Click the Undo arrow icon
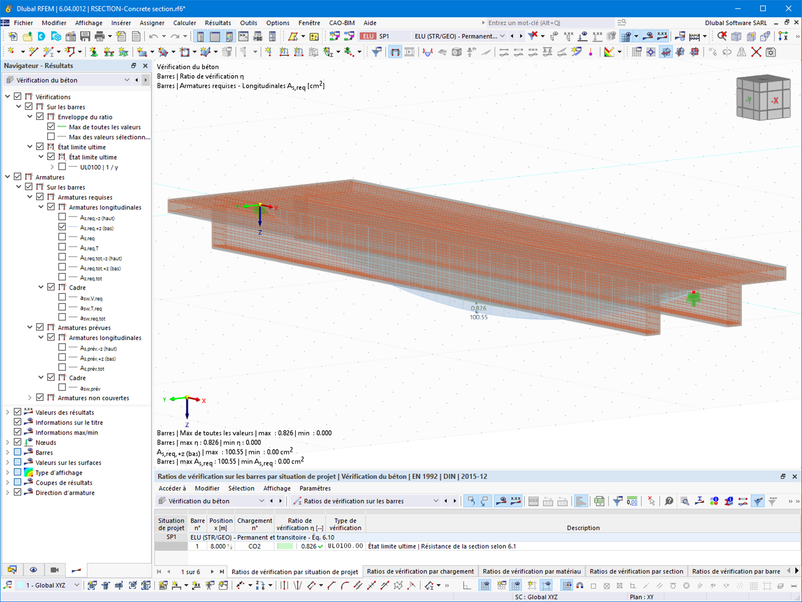Image resolution: width=802 pixels, height=602 pixels. (x=153, y=36)
